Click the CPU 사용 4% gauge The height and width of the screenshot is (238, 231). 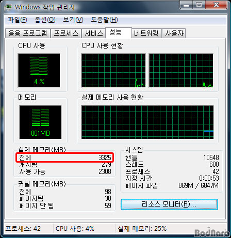(x=39, y=71)
